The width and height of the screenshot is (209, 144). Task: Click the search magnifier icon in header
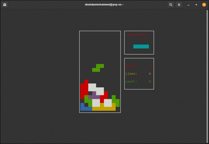click(171, 5)
